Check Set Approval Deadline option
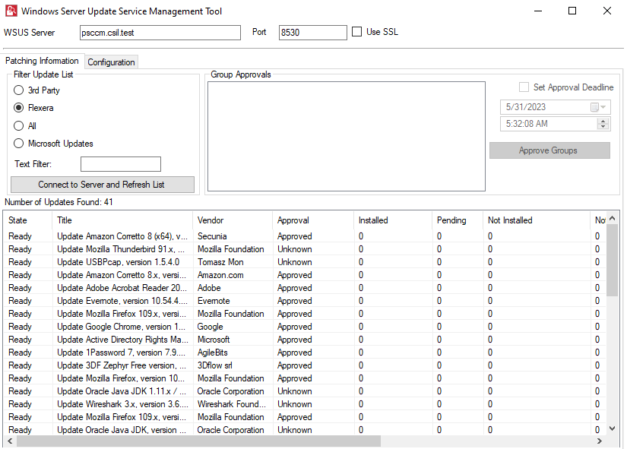627x449 pixels. (x=524, y=87)
